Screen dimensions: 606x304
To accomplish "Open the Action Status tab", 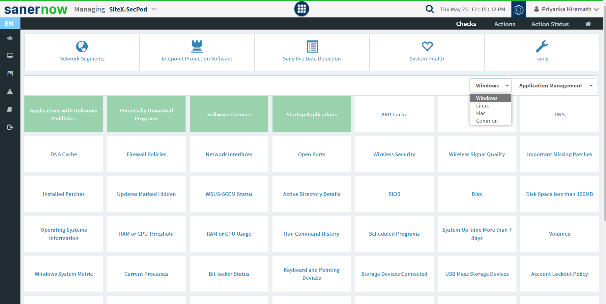I will (x=550, y=24).
